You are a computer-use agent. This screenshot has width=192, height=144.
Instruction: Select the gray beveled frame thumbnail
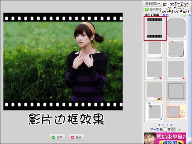click(x=176, y=91)
